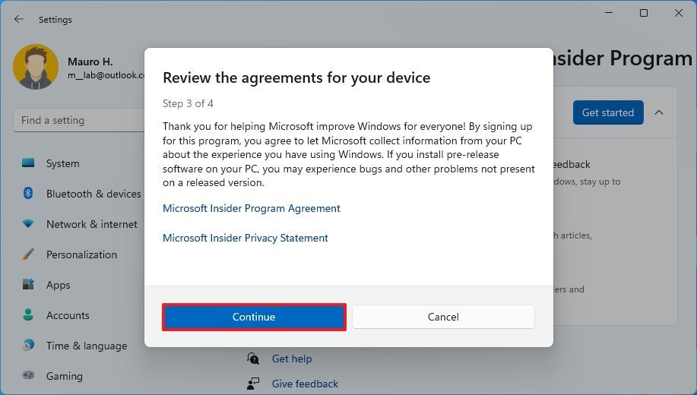Screen dimensions: 697x395
Task: Select Bluetooth & devices category
Action: point(93,194)
